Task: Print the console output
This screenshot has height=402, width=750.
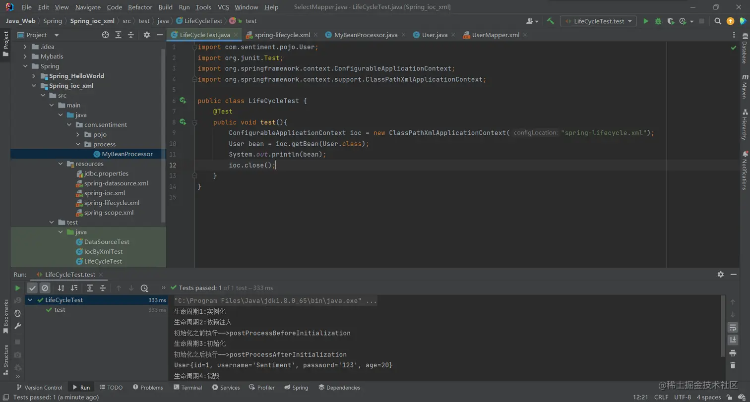Action: tap(733, 353)
